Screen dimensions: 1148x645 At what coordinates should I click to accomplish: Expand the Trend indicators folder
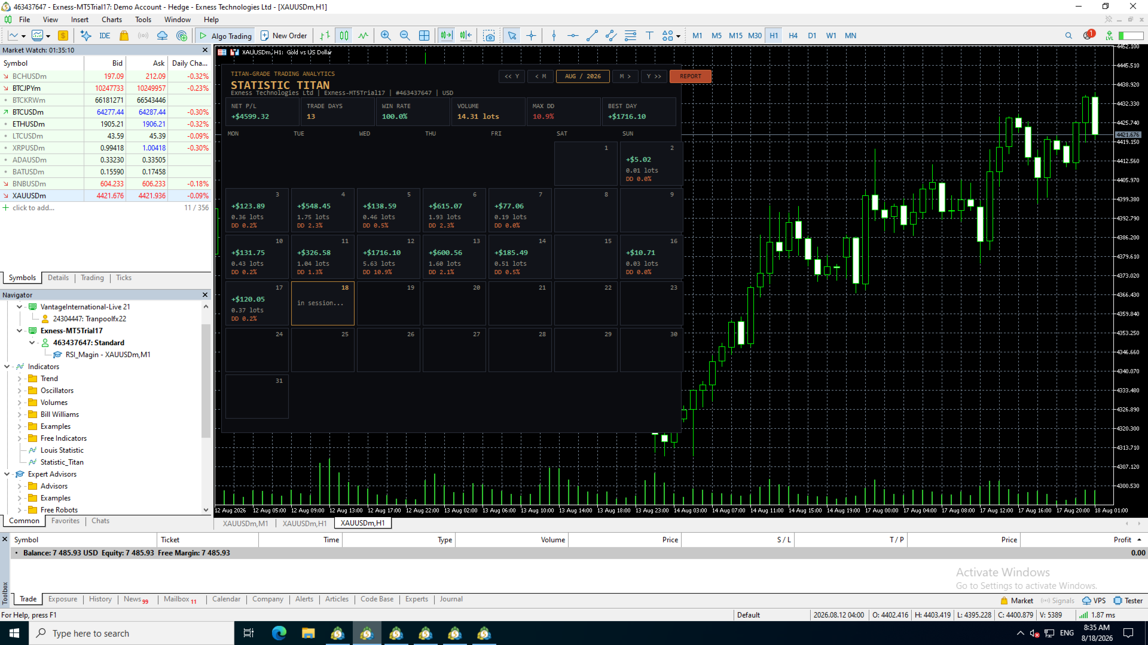pyautogui.click(x=19, y=379)
